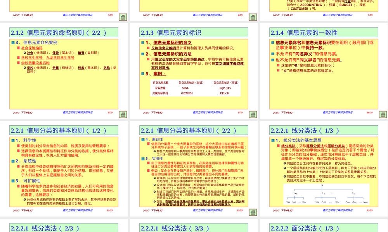Image resolution: width=388 pixels, height=232 pixels.
Task: Click bullet 2、系统性
Action: (26, 161)
